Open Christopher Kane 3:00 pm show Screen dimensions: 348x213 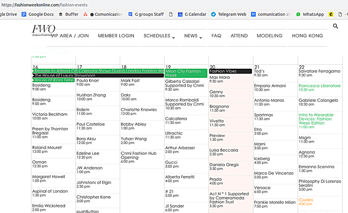tap(94, 199)
